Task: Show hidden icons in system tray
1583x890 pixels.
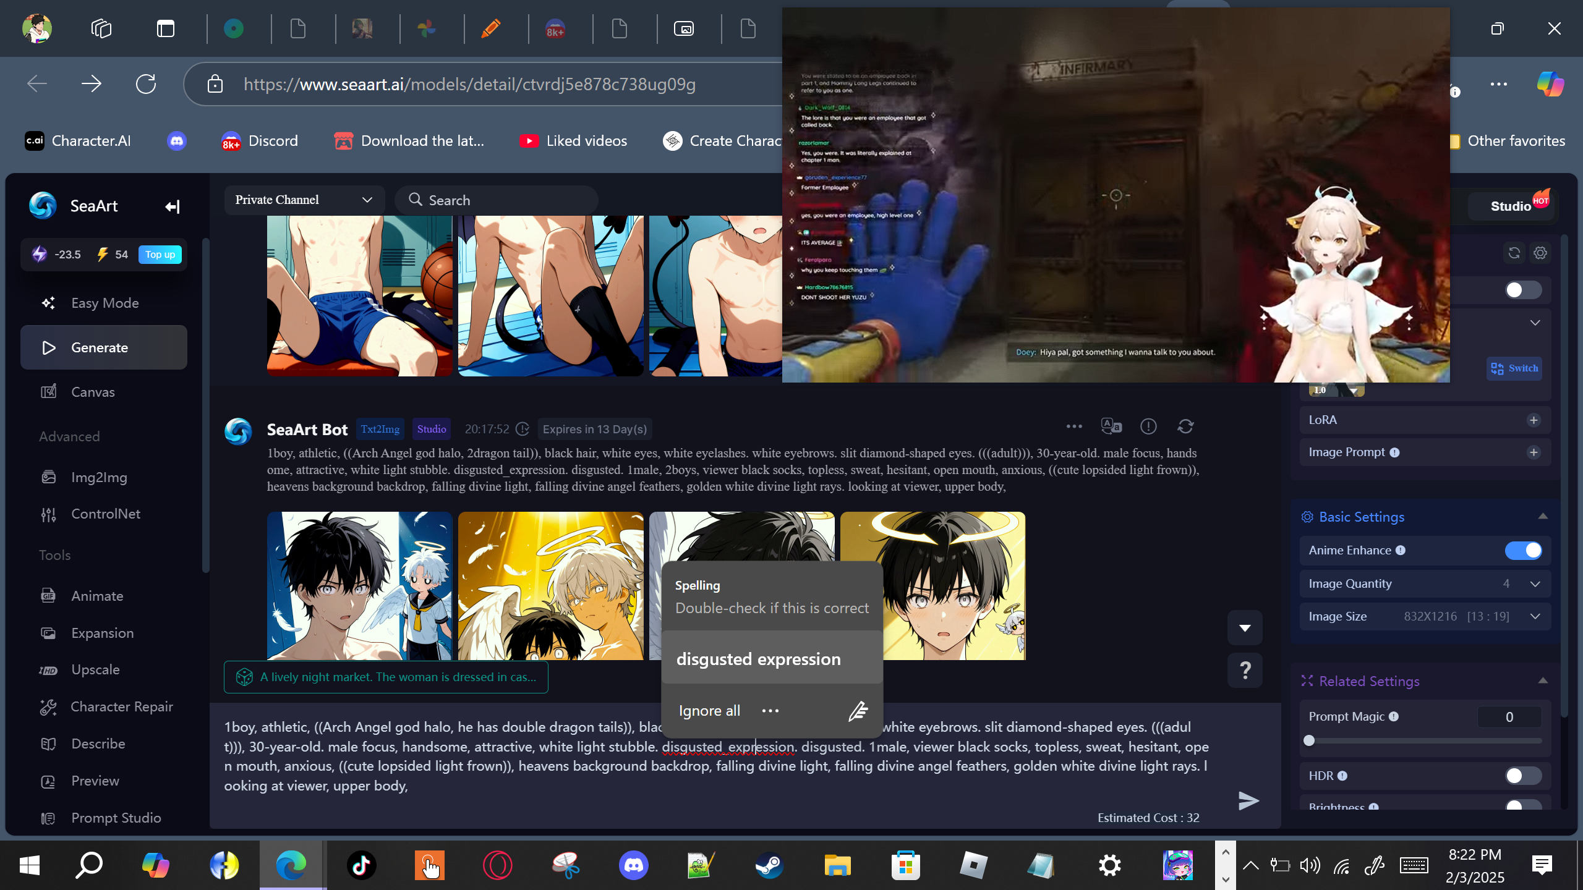Action: pyautogui.click(x=1250, y=865)
